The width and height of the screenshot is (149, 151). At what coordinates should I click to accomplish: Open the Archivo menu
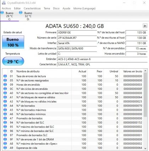pyautogui.click(x=6, y=8)
